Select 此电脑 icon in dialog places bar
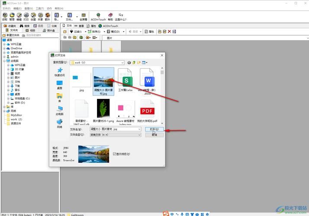 [60, 110]
